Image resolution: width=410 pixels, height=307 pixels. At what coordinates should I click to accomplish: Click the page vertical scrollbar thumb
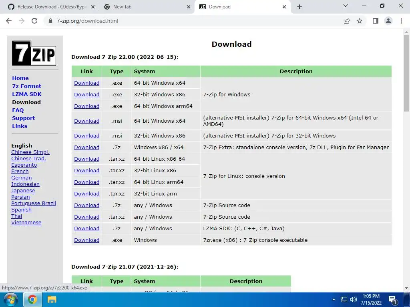click(406, 73)
